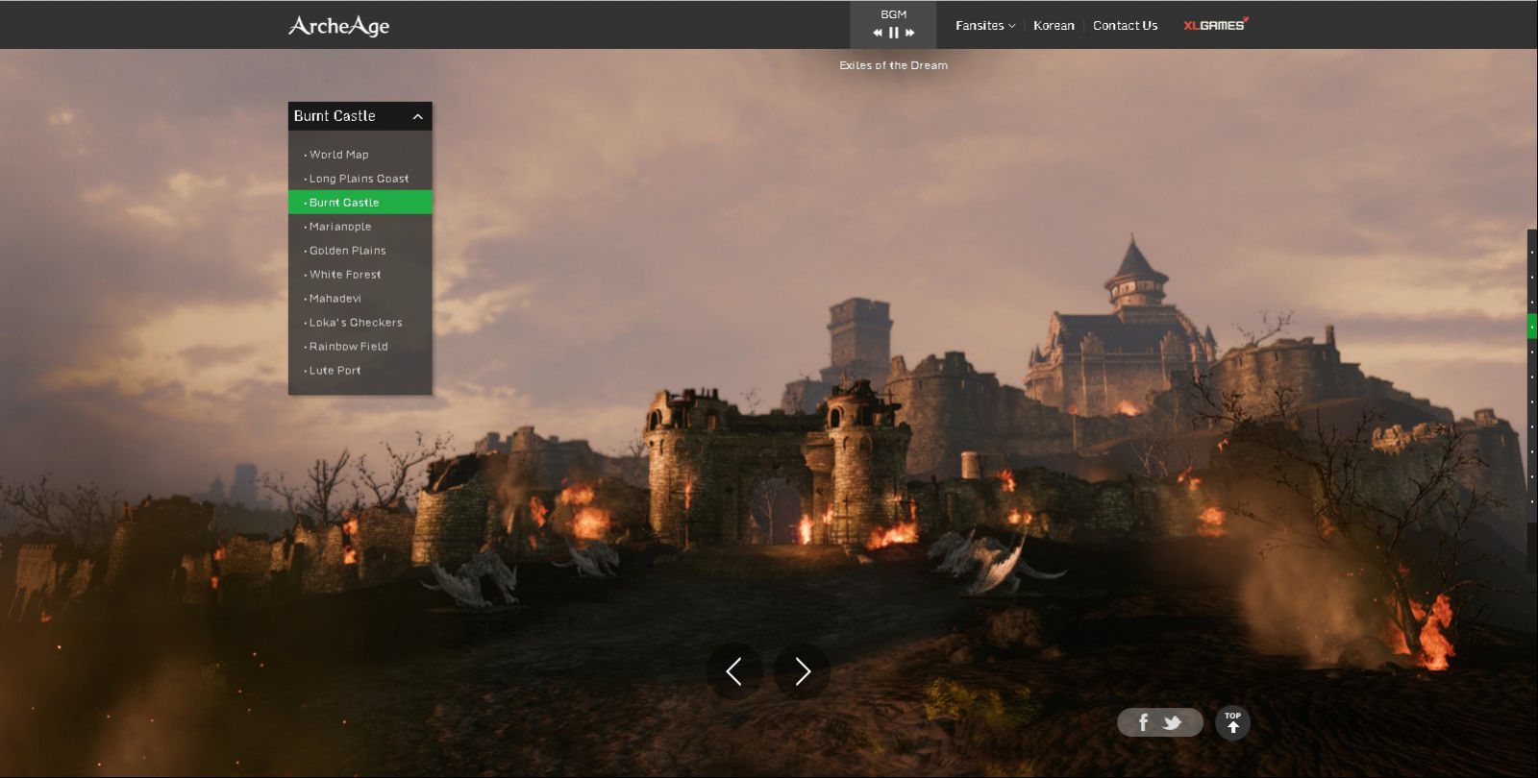The image size is (1538, 778).
Task: Pause the background music
Action: coord(894,33)
